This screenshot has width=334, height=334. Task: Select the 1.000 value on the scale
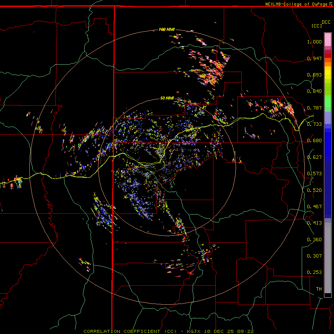[x=314, y=42]
